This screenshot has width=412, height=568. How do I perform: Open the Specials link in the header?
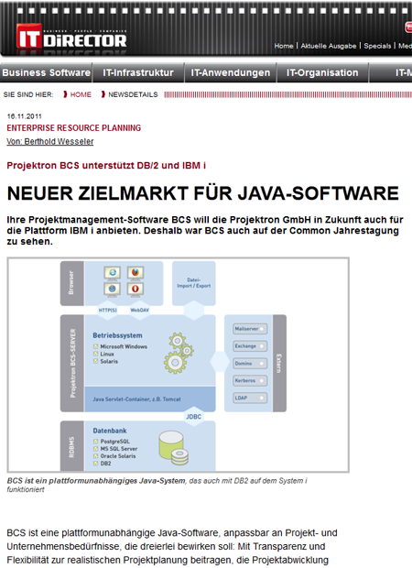point(377,46)
